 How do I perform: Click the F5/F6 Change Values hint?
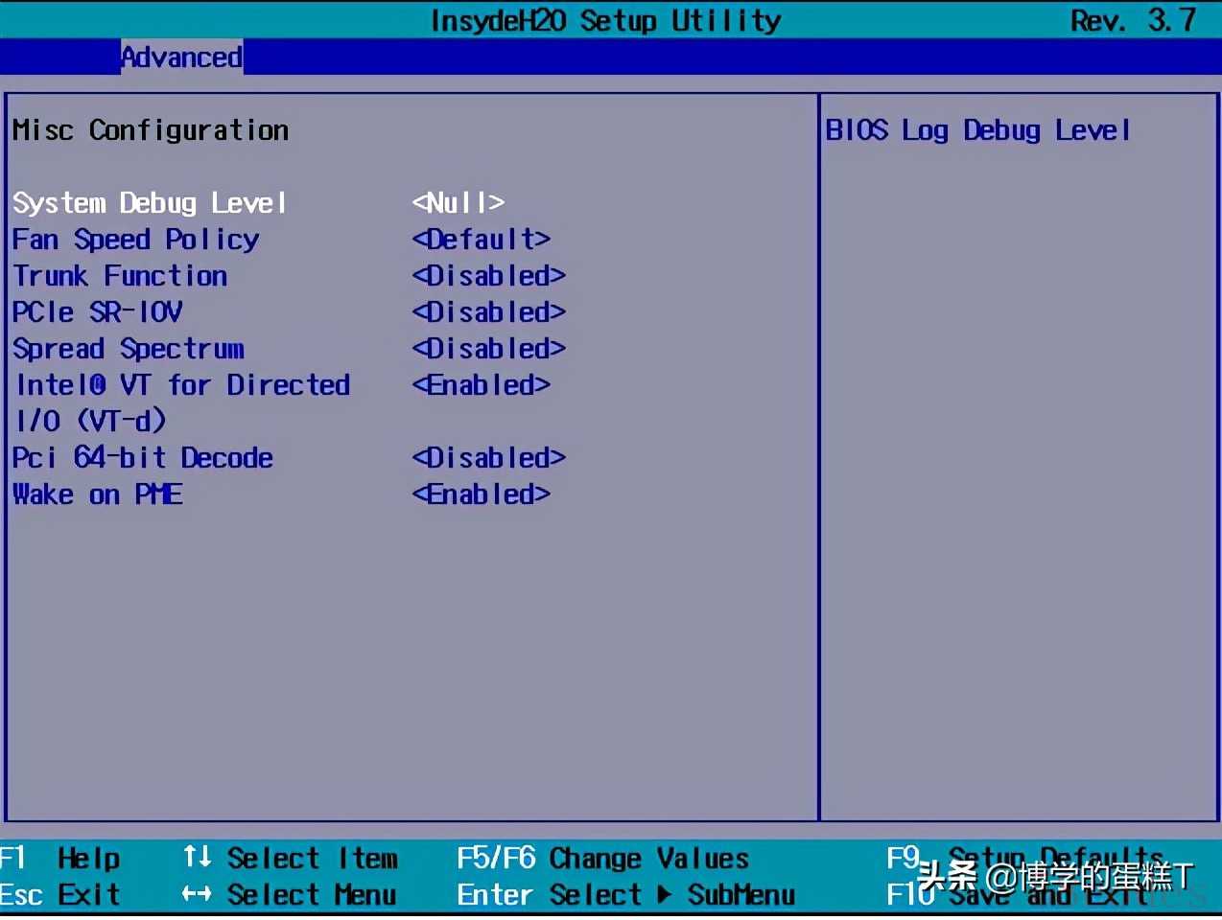(x=602, y=858)
